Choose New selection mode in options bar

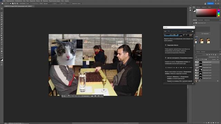click(11, 3)
